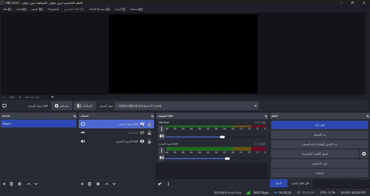Open the أدوات (T) menu
Viewport: 370px width, 196px height.
120,9
